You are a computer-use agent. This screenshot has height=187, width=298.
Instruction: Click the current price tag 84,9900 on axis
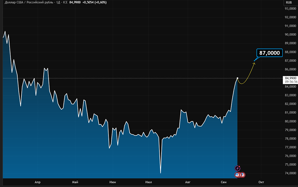pyautogui.click(x=291, y=78)
